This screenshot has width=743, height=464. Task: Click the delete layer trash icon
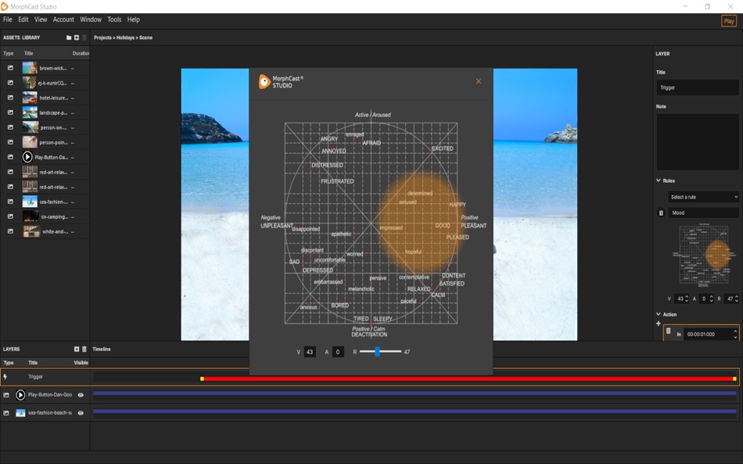84,349
